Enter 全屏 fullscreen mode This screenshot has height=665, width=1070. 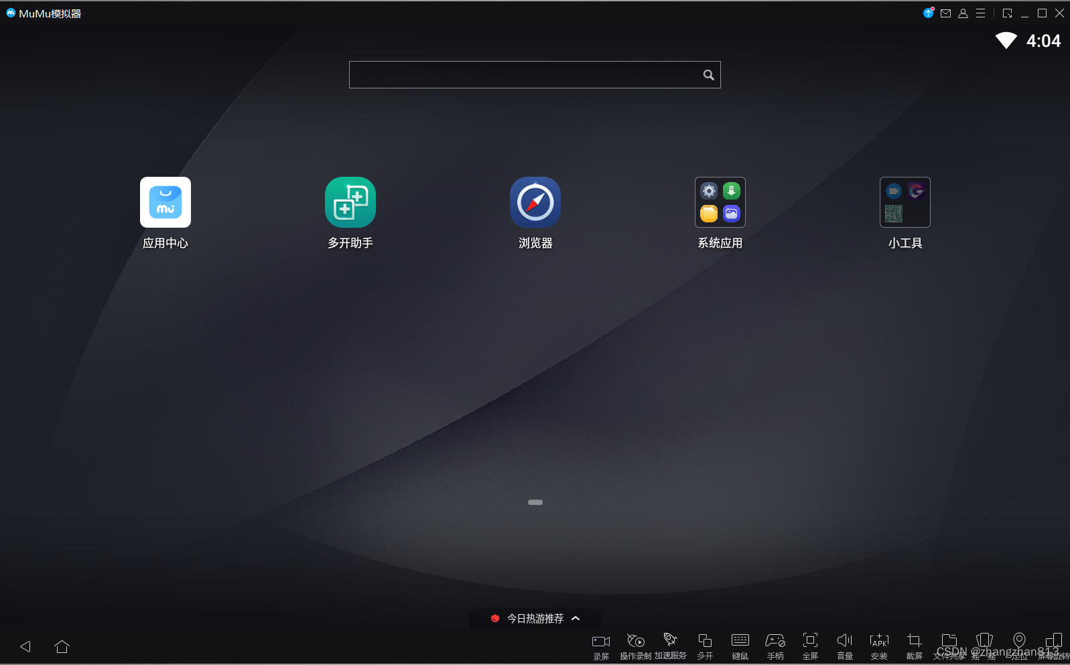(x=810, y=647)
